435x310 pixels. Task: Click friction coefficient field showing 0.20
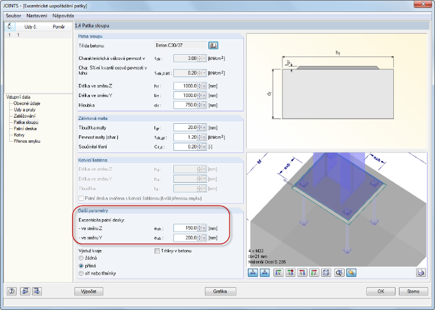[x=185, y=147]
